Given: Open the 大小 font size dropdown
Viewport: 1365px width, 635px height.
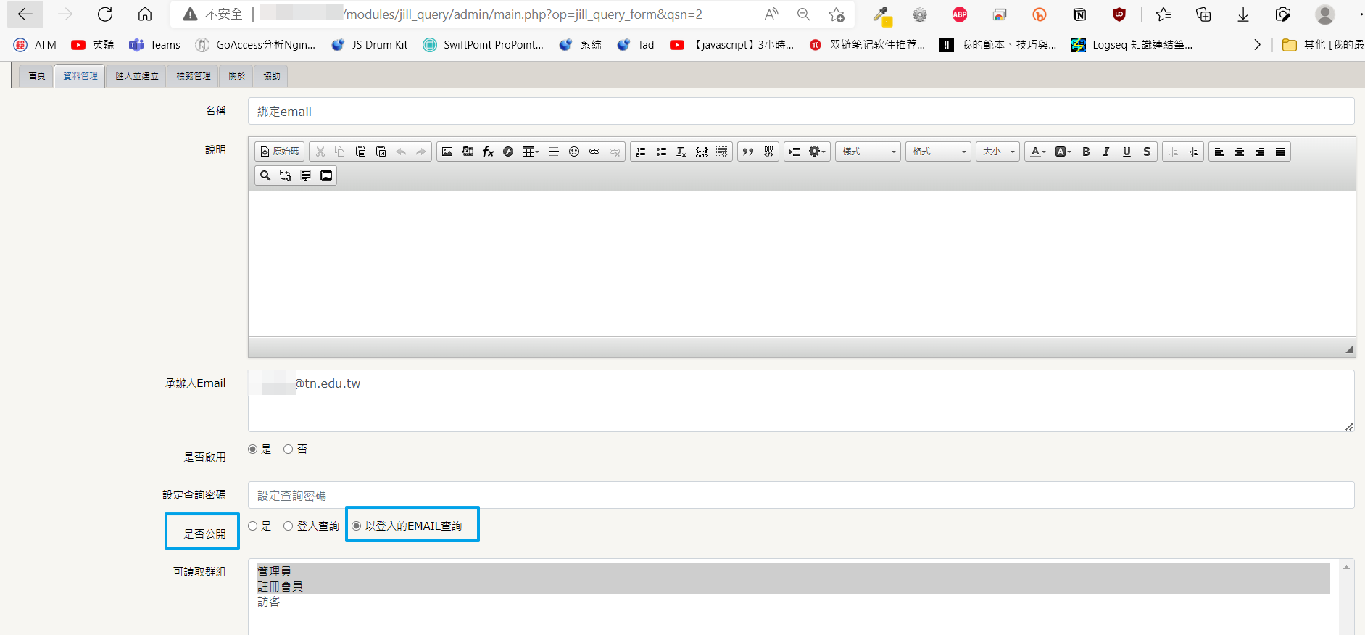Looking at the screenshot, I should (997, 152).
